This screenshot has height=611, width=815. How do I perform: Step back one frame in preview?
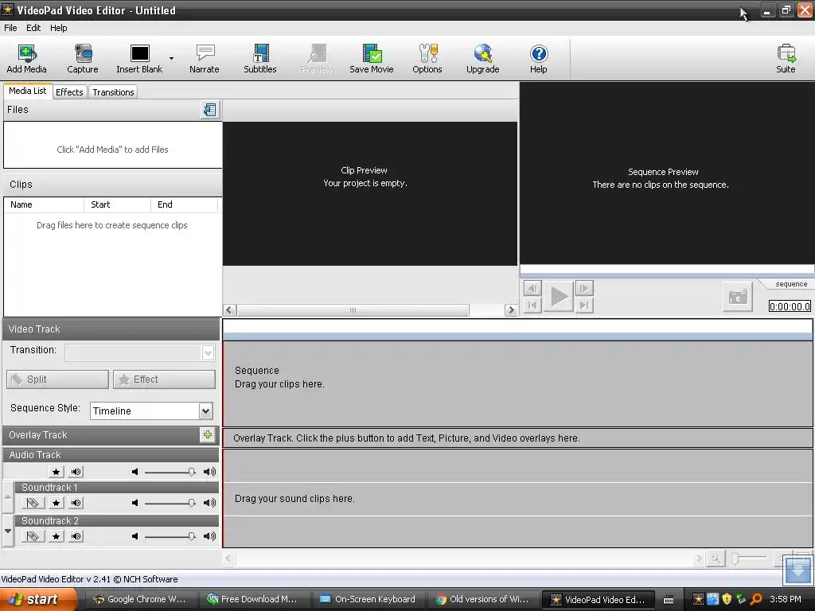click(532, 288)
